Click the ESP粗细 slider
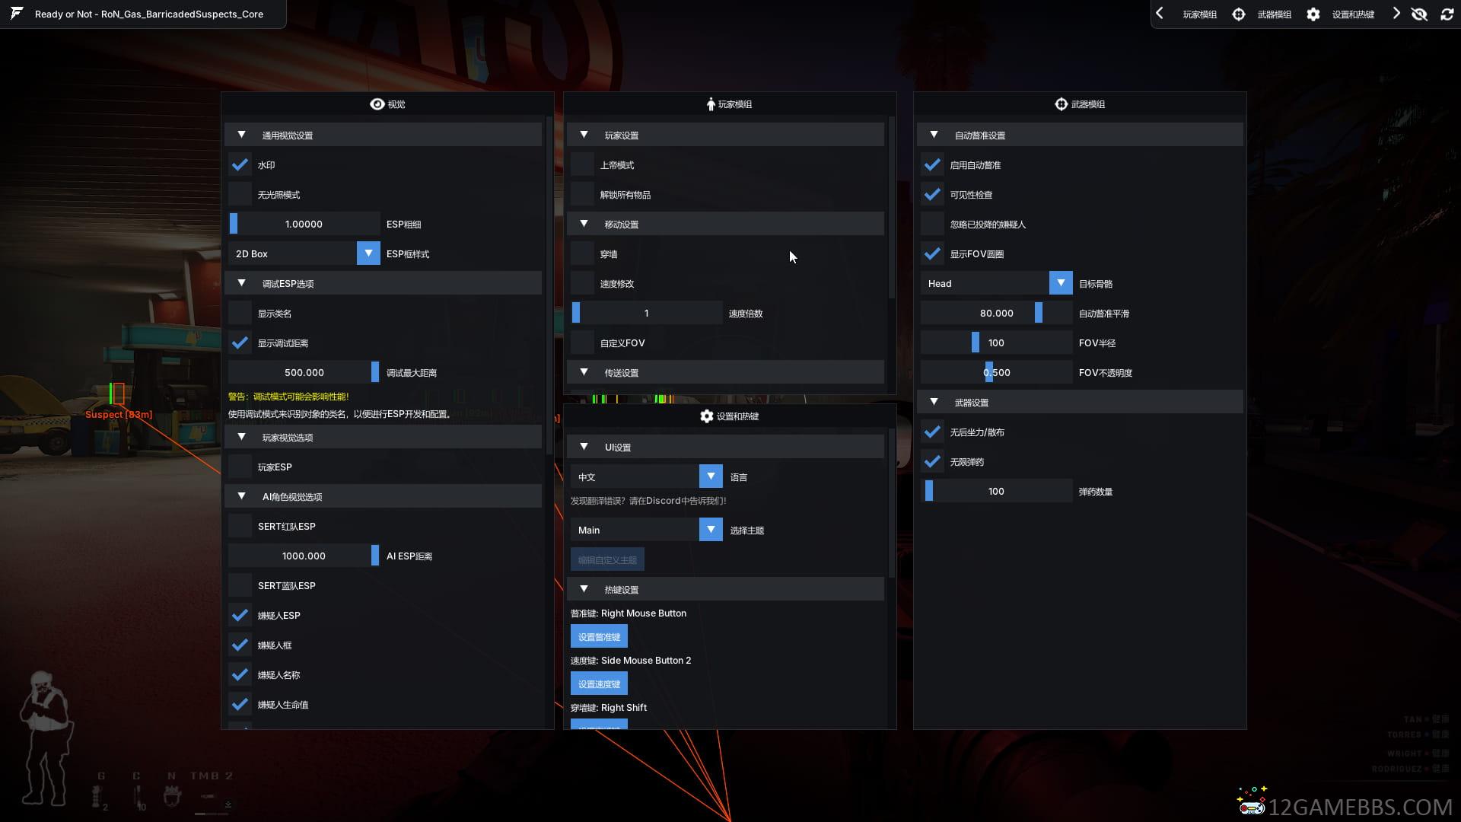The width and height of the screenshot is (1461, 822). click(304, 224)
